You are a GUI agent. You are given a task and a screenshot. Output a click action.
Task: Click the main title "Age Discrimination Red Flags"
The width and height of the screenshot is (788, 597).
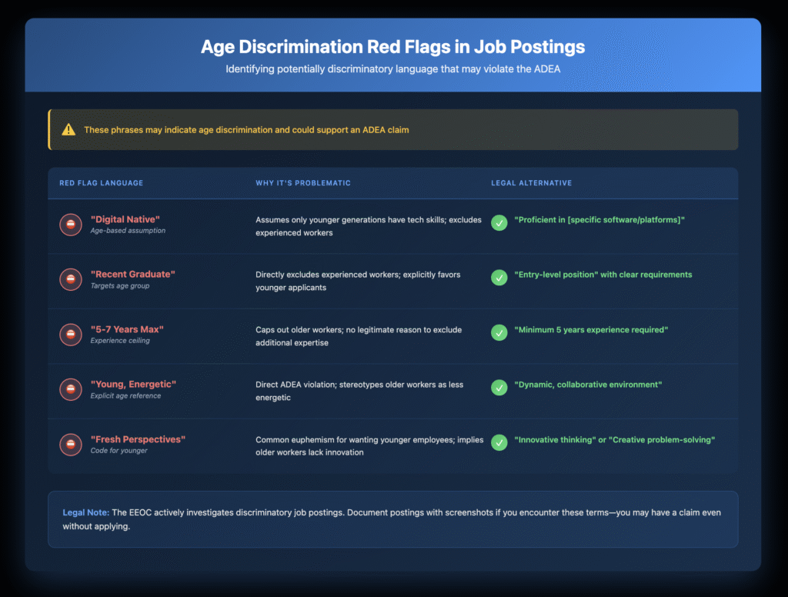click(392, 47)
